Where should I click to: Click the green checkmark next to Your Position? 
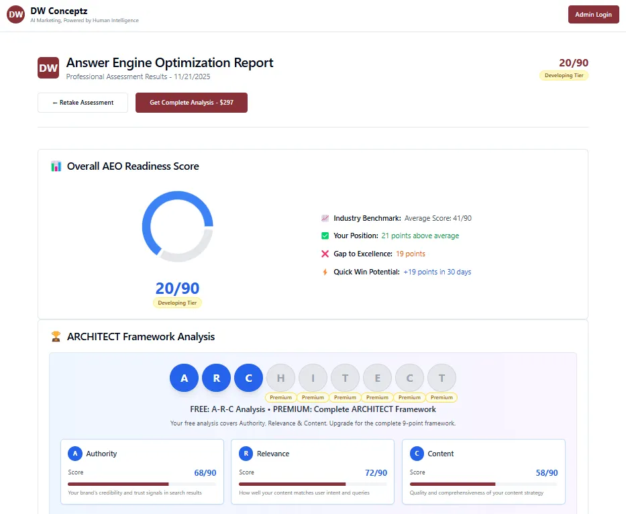(325, 236)
